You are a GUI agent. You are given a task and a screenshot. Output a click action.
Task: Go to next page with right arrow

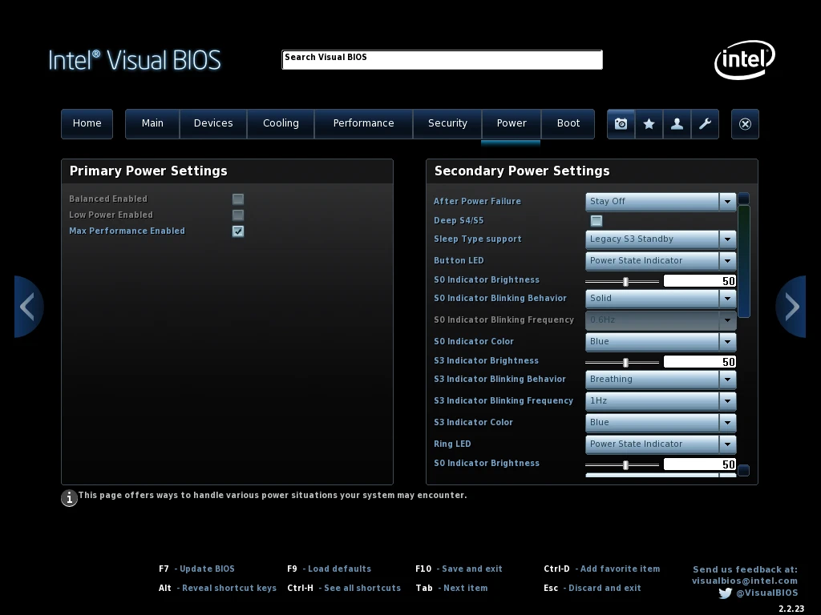click(x=791, y=307)
